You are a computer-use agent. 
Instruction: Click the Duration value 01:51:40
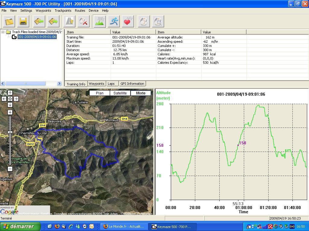[x=119, y=46]
